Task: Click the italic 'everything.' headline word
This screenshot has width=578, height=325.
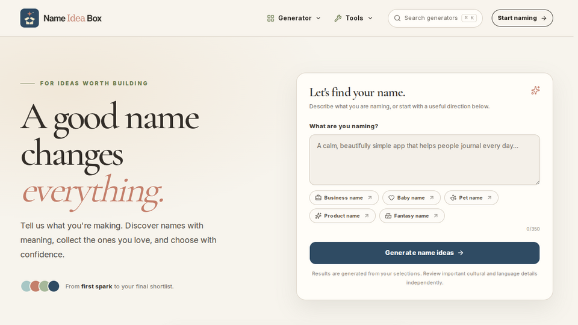Action: click(x=93, y=191)
